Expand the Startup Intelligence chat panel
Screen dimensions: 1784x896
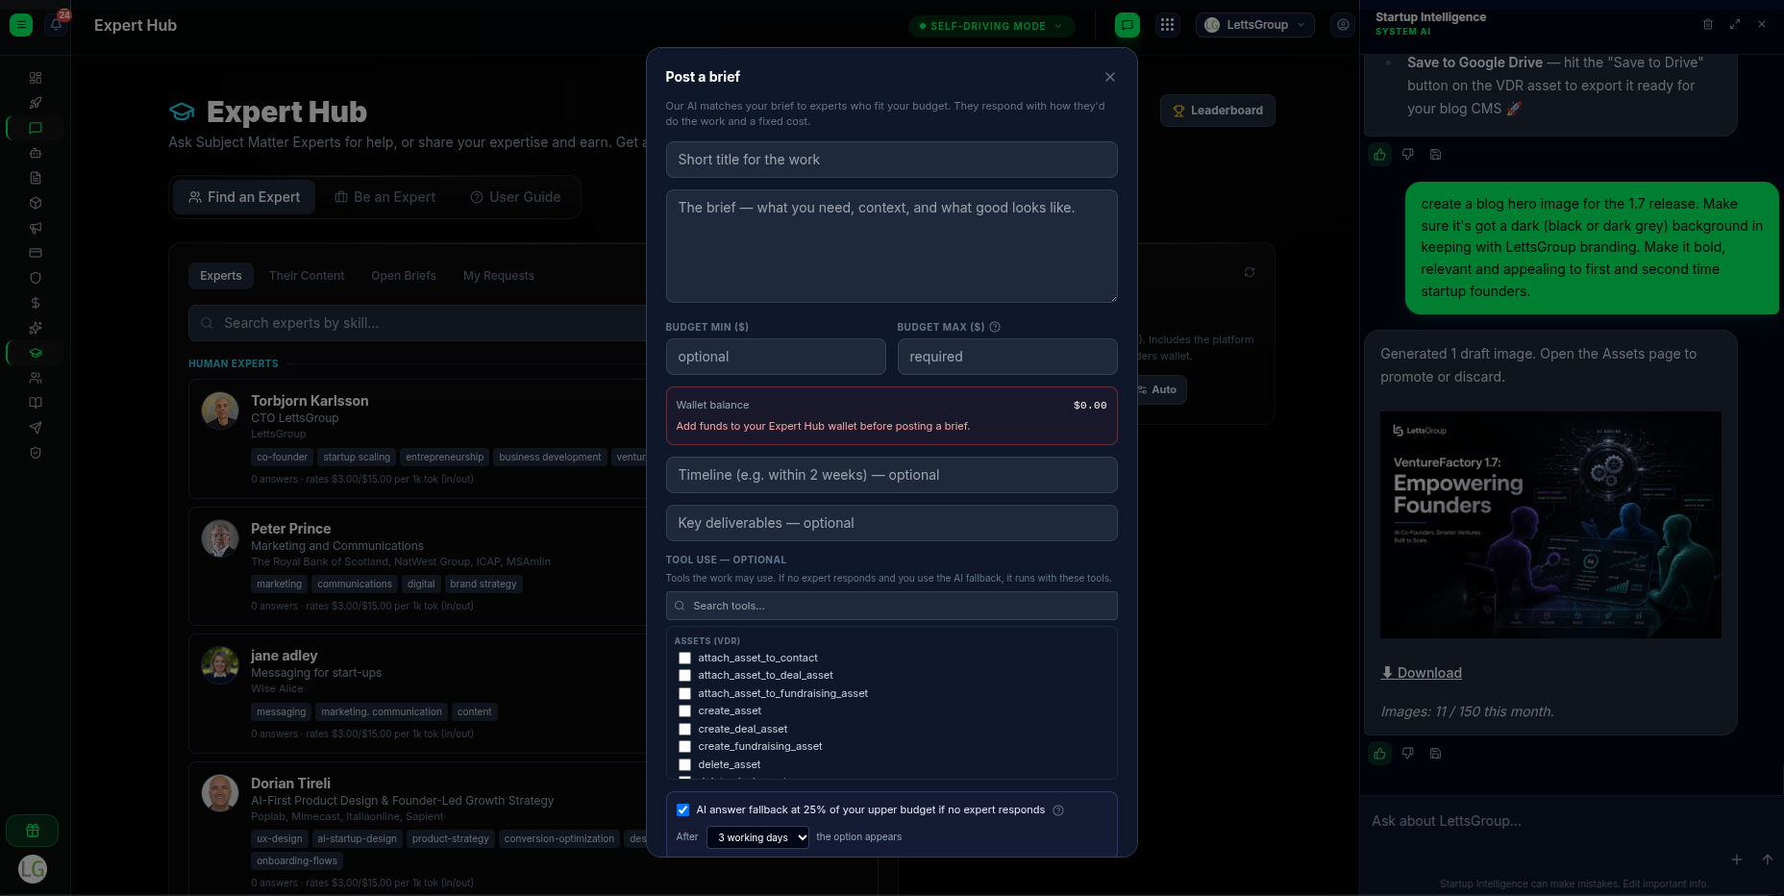pos(1735,24)
